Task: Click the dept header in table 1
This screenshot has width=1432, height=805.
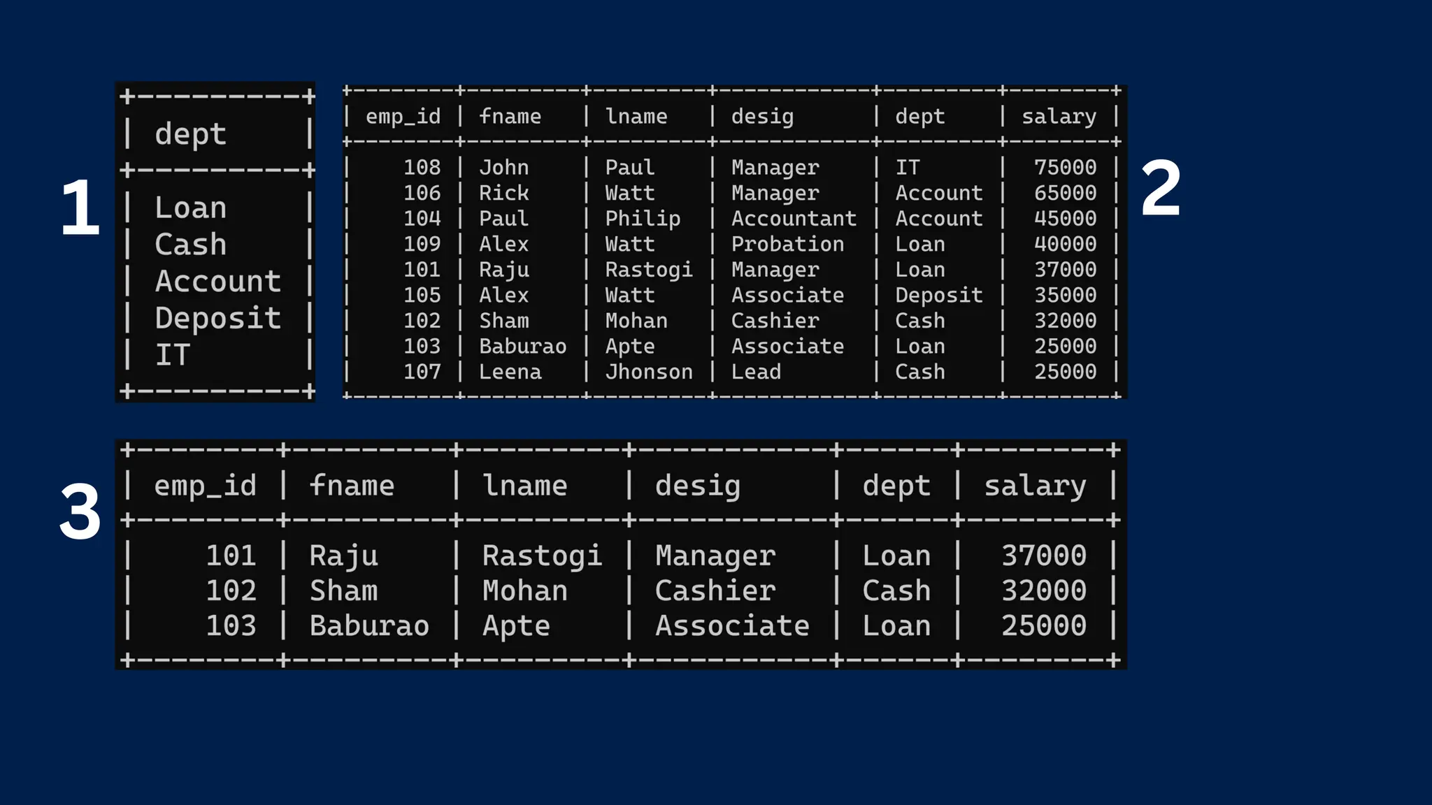Action: (190, 133)
